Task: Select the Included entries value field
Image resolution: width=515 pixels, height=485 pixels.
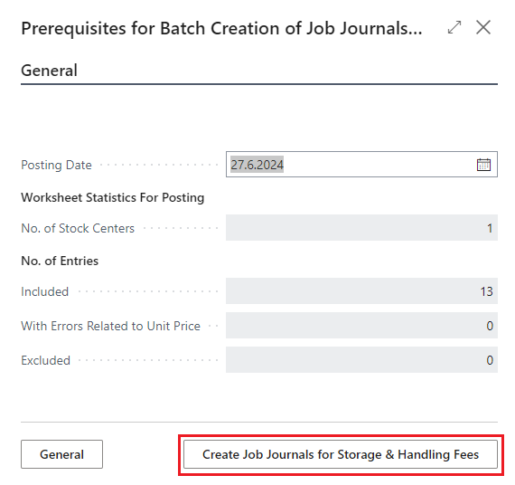Action: pos(361,291)
